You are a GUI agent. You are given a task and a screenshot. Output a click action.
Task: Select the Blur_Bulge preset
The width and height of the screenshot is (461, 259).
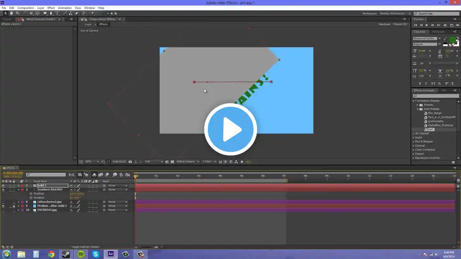tap(434, 113)
